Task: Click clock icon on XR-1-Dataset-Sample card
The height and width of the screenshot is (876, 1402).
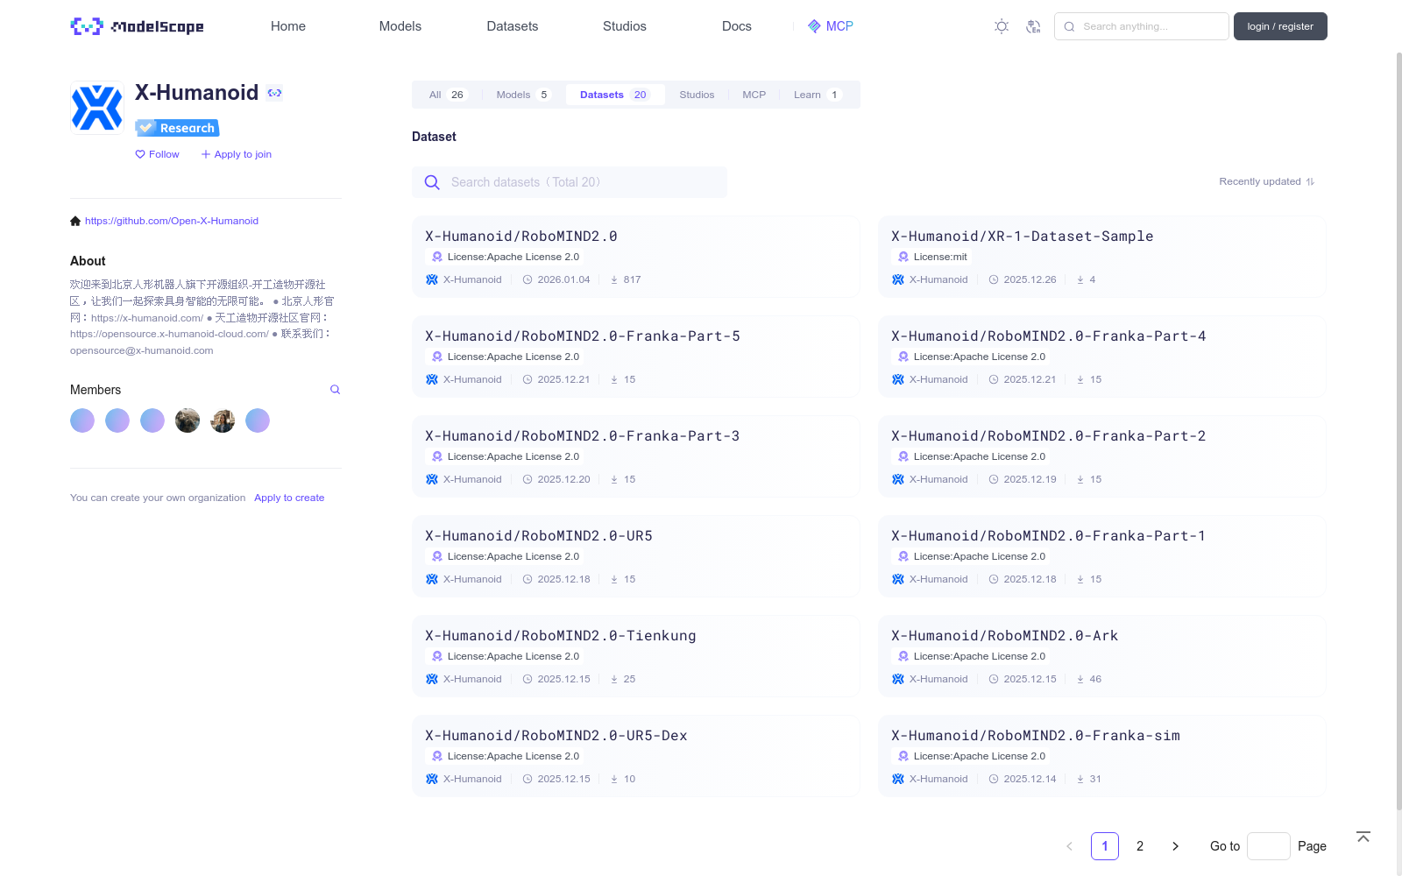Action: 994,279
